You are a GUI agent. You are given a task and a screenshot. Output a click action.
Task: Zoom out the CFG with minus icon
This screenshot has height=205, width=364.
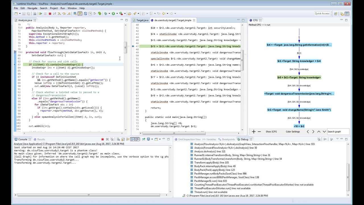tap(259, 132)
